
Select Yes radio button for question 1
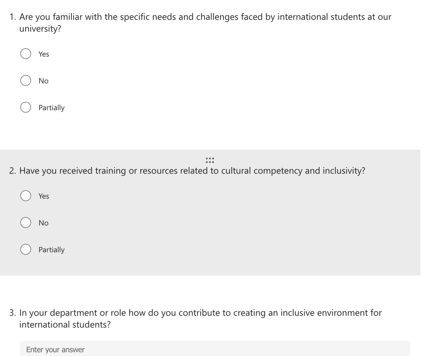26,54
